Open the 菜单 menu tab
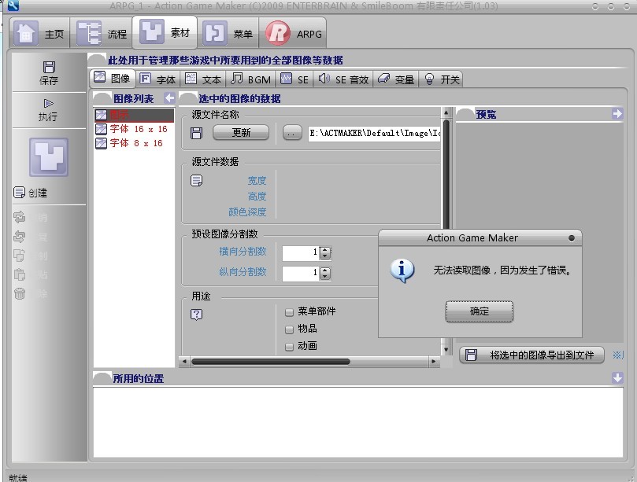Viewport: 637px width, 482px height. pyautogui.click(x=228, y=33)
